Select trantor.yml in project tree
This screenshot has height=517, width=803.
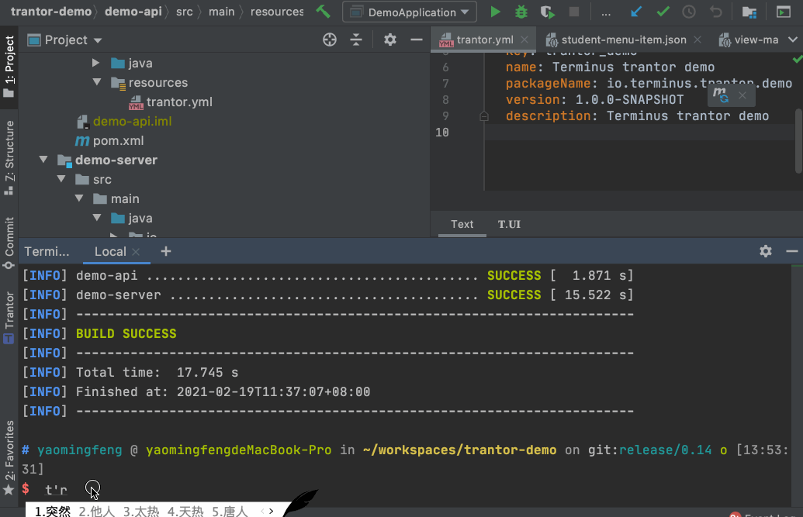coord(178,102)
